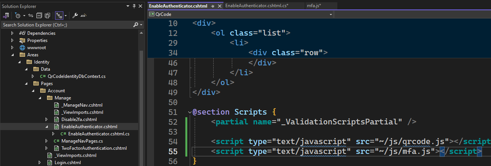491x166 pixels.
Task: Click the Pending Changes Filter clock icon
Action: pyautogui.click(x=17, y=16)
